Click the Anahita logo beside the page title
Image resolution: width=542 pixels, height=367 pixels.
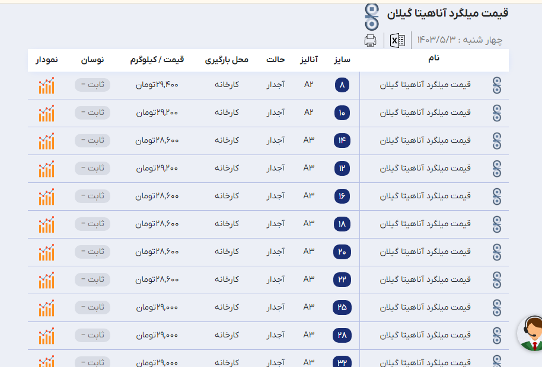tap(372, 17)
